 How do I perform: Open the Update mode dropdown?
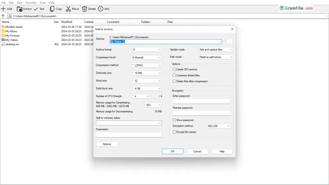click(216, 49)
